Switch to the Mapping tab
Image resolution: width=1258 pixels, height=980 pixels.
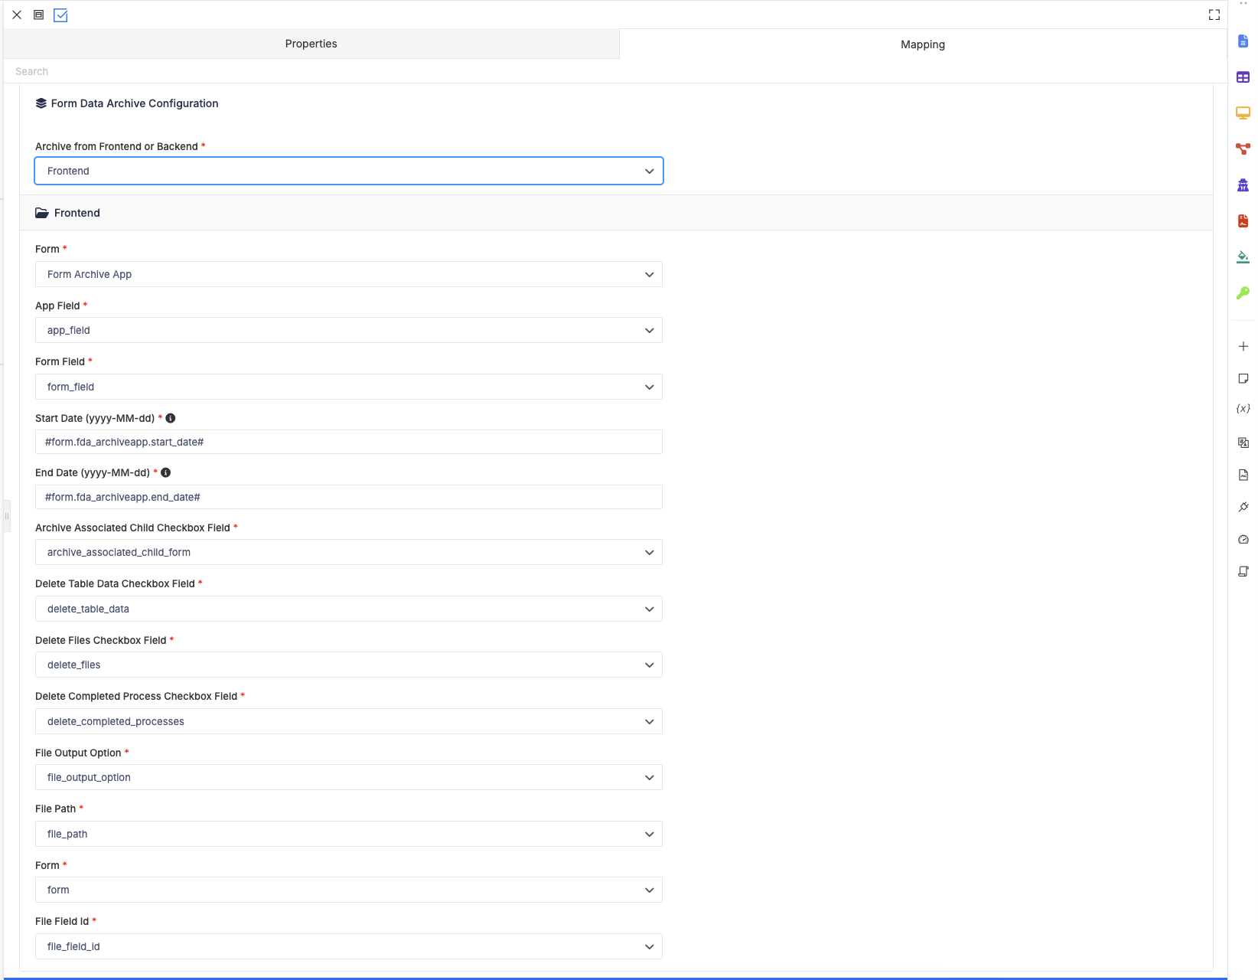(x=923, y=44)
